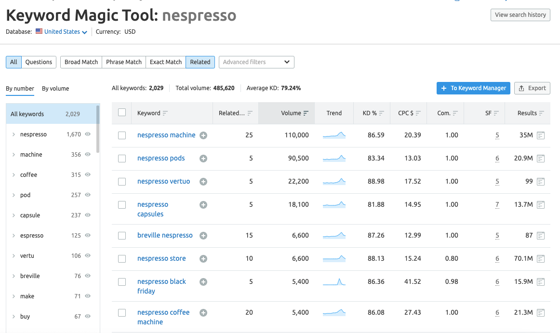Toggle eye icon for machine group
Image resolution: width=560 pixels, height=333 pixels.
click(x=88, y=155)
